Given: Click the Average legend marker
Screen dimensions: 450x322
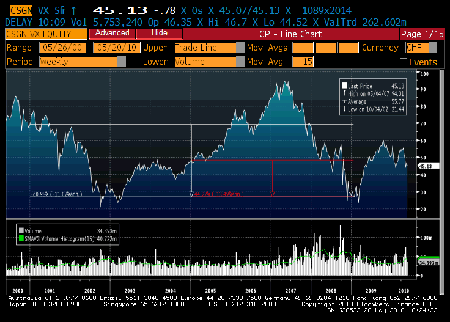Looking at the screenshot, I should (344, 101).
